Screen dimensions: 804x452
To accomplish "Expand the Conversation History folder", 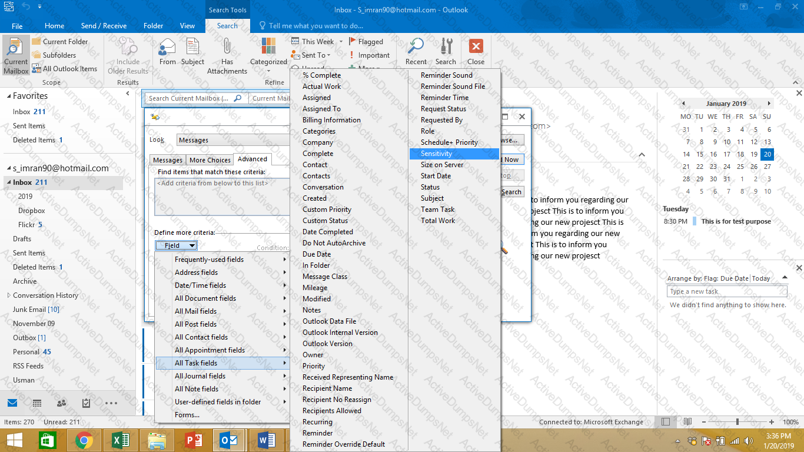I will pyautogui.click(x=8, y=295).
